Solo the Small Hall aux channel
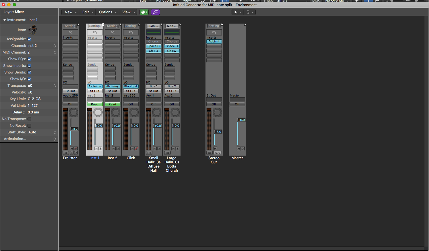The width and height of the screenshot is (429, 251). pos(159,149)
